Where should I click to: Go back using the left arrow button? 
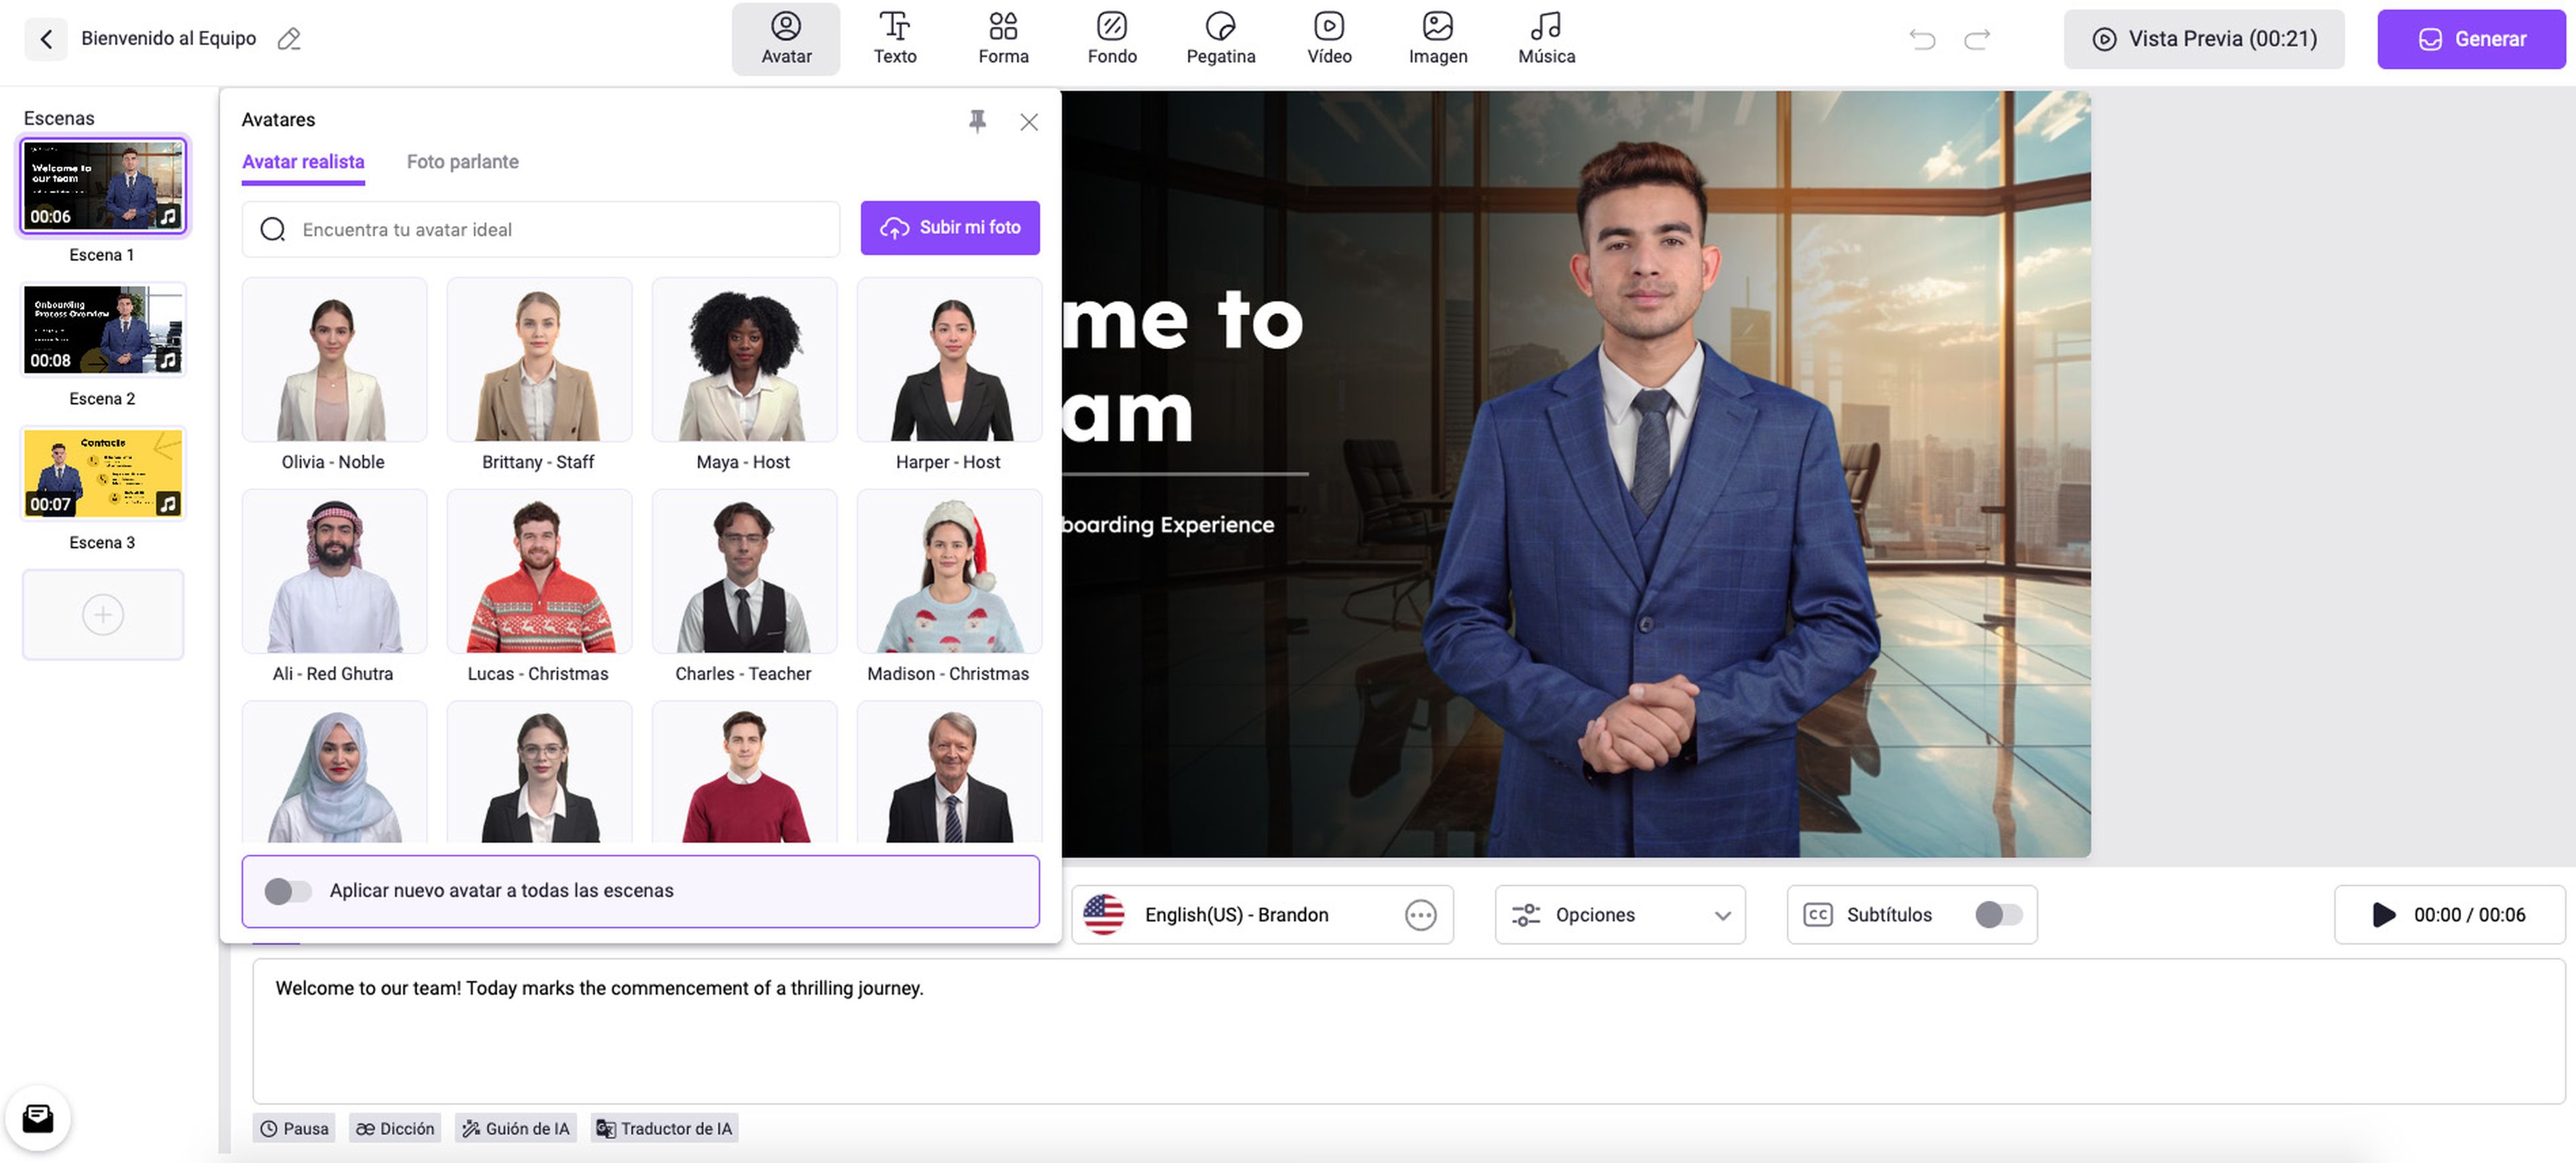coord(45,39)
